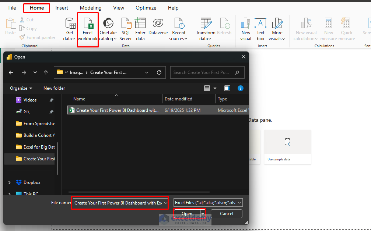
Task: Cancel the Open dialog
Action: coord(227,214)
